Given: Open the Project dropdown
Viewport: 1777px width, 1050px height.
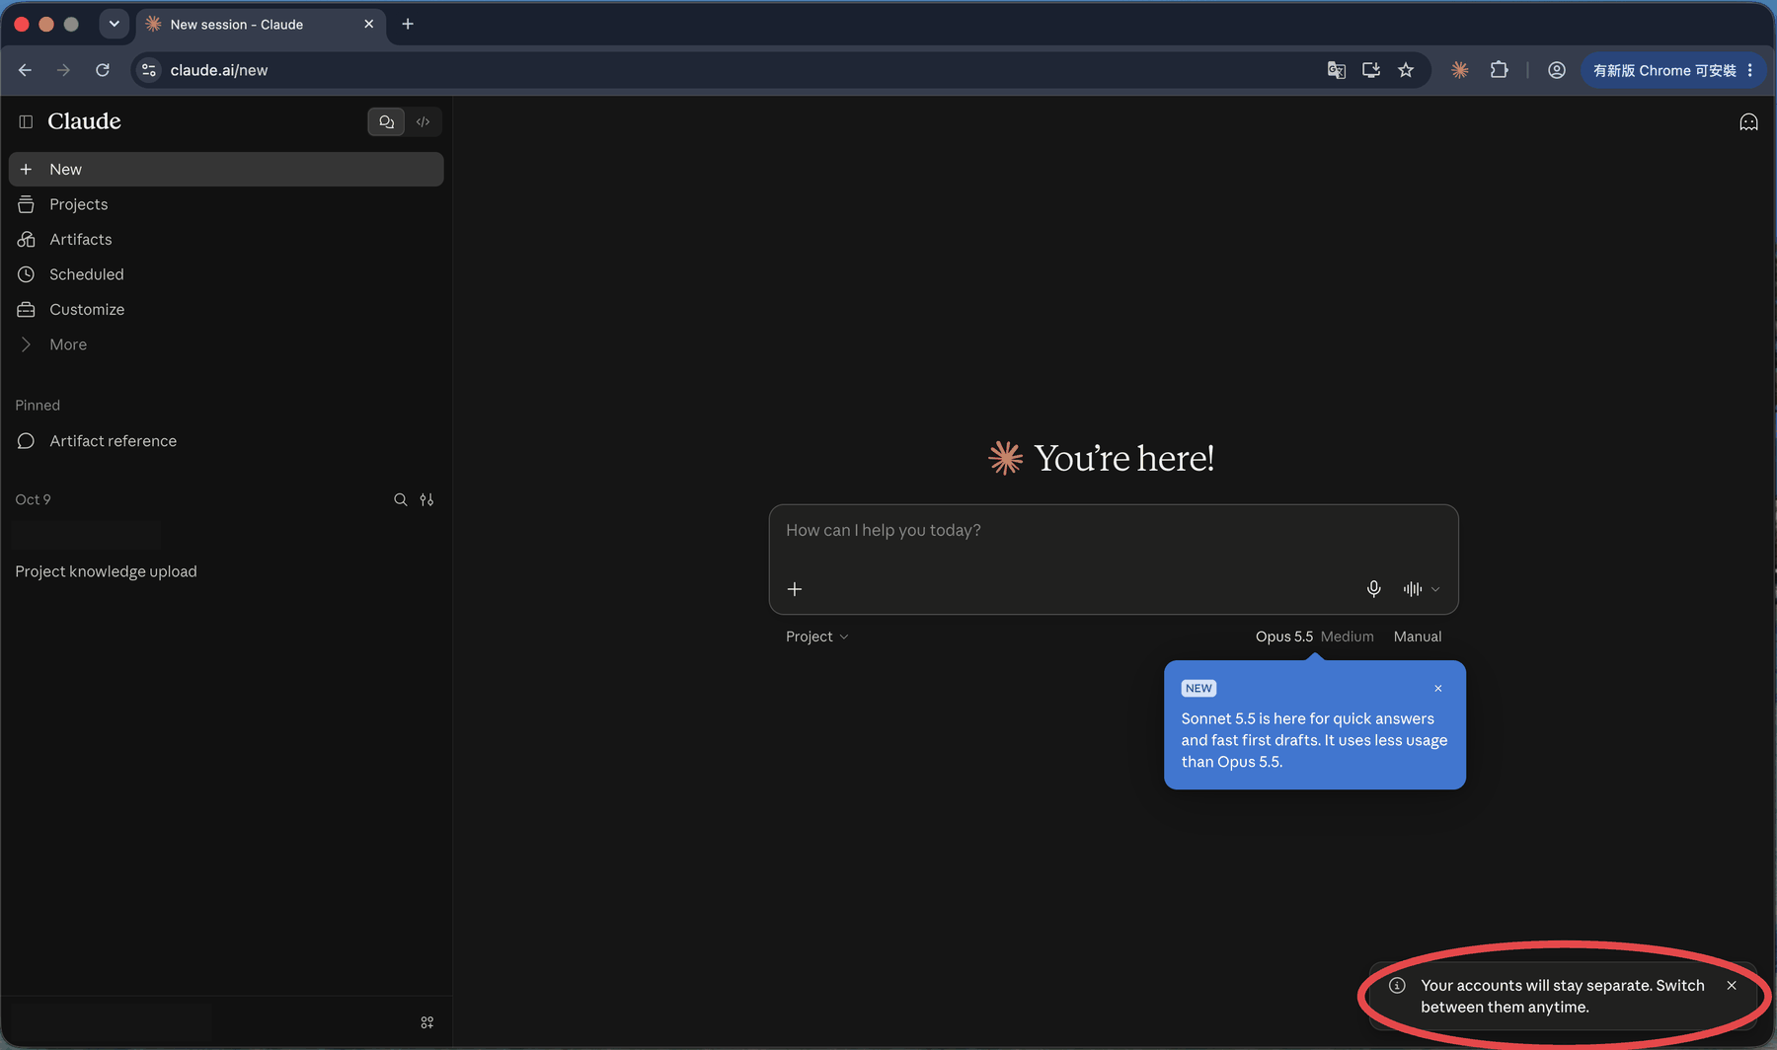Looking at the screenshot, I should tap(817, 637).
